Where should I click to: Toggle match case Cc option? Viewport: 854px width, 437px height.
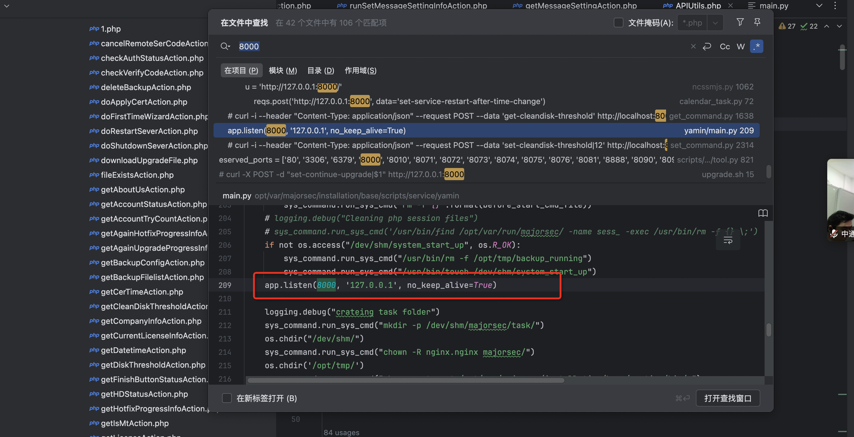click(x=725, y=47)
